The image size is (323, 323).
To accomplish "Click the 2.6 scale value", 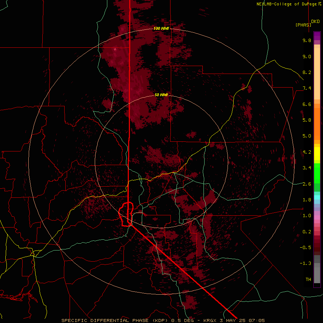I will click(307, 184).
